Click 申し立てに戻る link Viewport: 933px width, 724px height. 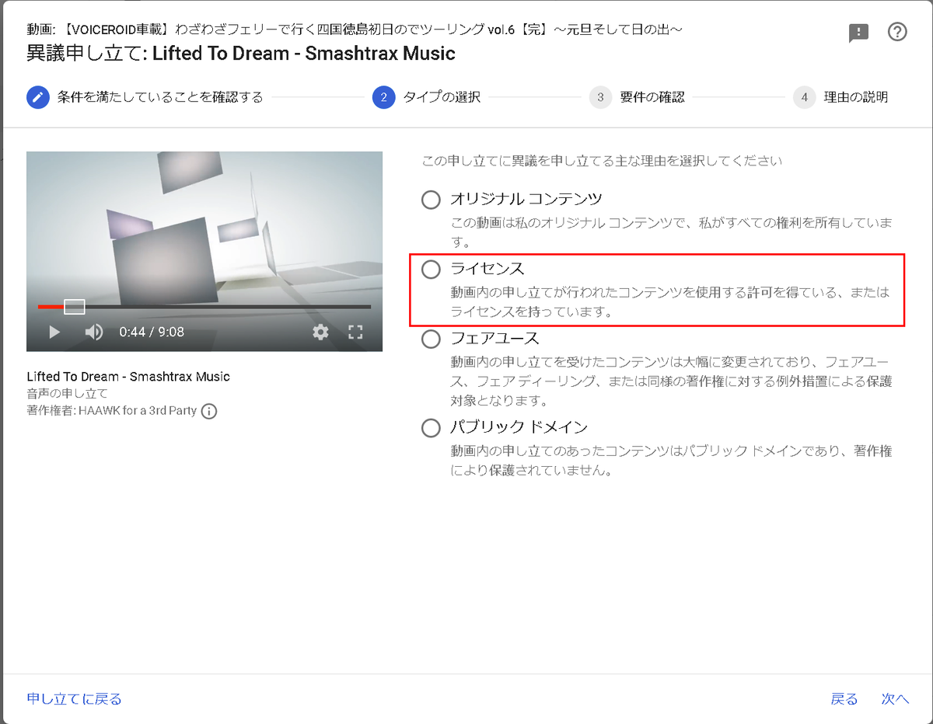pos(74,699)
